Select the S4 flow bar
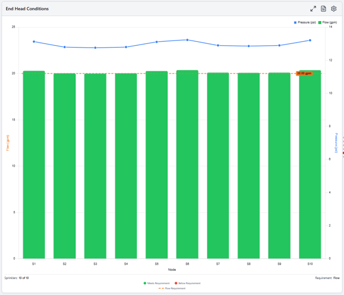This screenshot has height=295, width=344. coord(126,166)
